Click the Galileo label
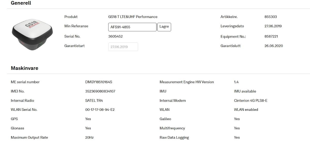Viewport: 310px width, 150px height. coord(165,119)
